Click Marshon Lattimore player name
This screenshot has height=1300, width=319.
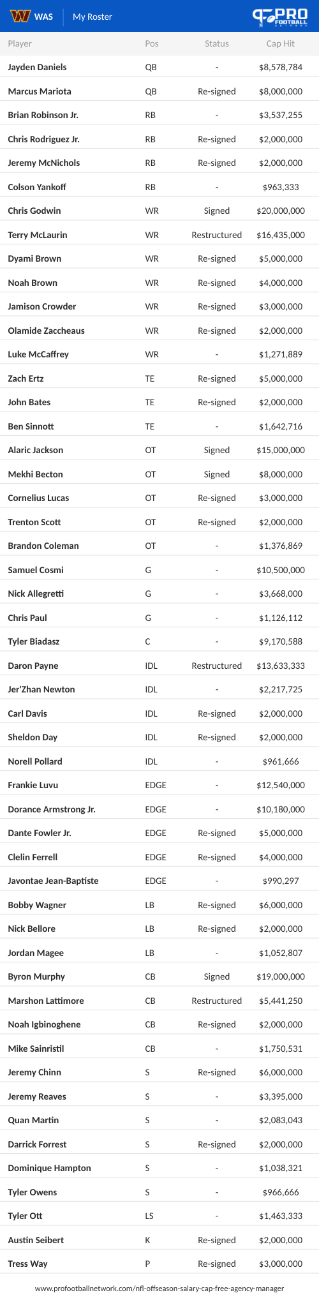pyautogui.click(x=46, y=1001)
